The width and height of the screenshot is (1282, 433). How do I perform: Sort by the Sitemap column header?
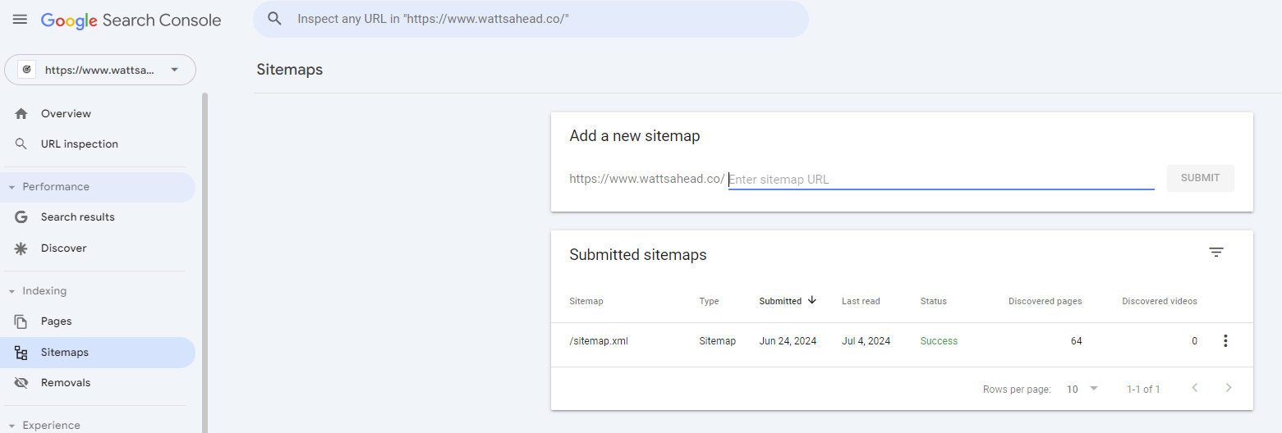tap(586, 301)
